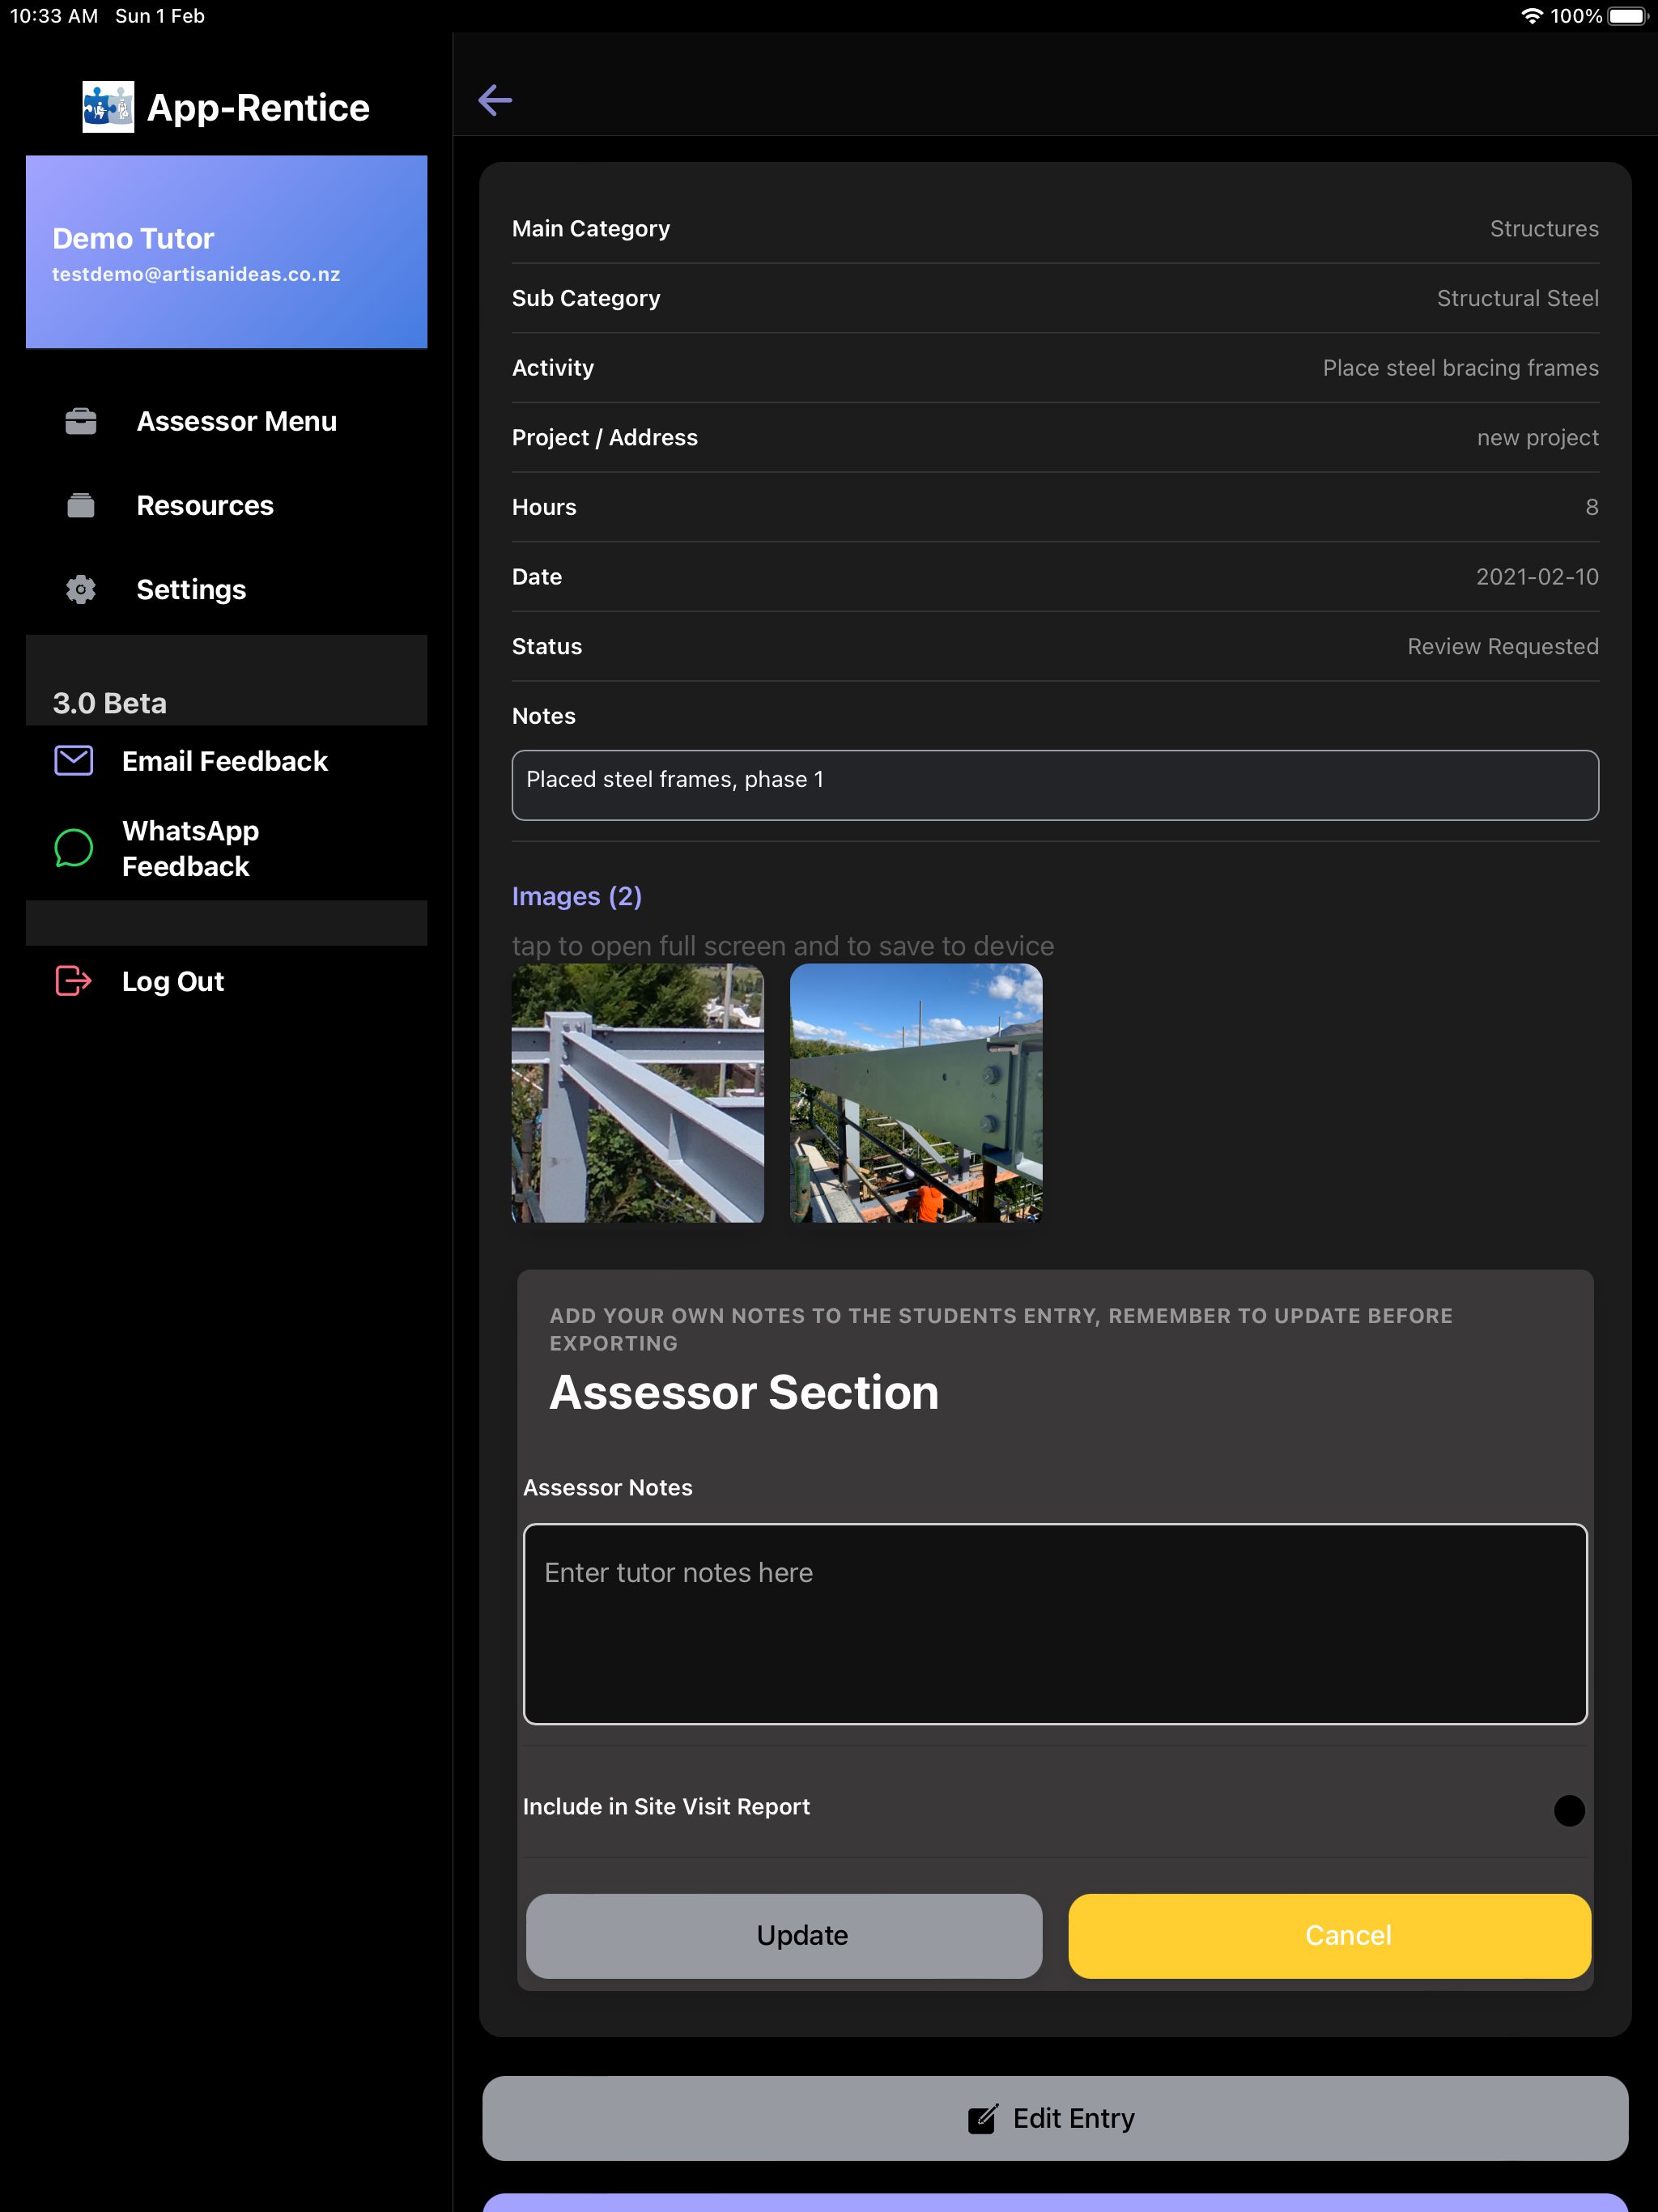
Task: Select Email Feedback option
Action: pos(227,761)
